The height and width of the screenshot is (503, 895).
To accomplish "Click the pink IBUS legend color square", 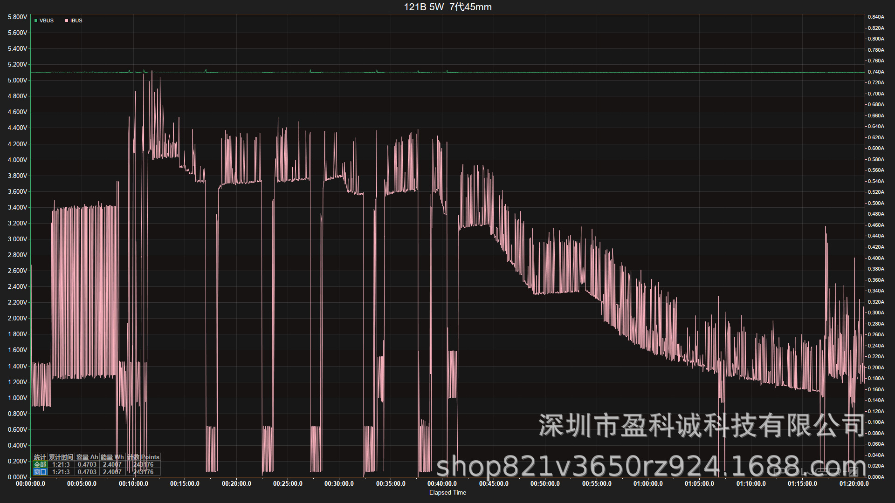I will click(x=67, y=20).
